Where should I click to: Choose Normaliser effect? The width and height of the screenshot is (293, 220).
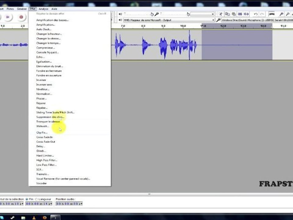[70, 94]
